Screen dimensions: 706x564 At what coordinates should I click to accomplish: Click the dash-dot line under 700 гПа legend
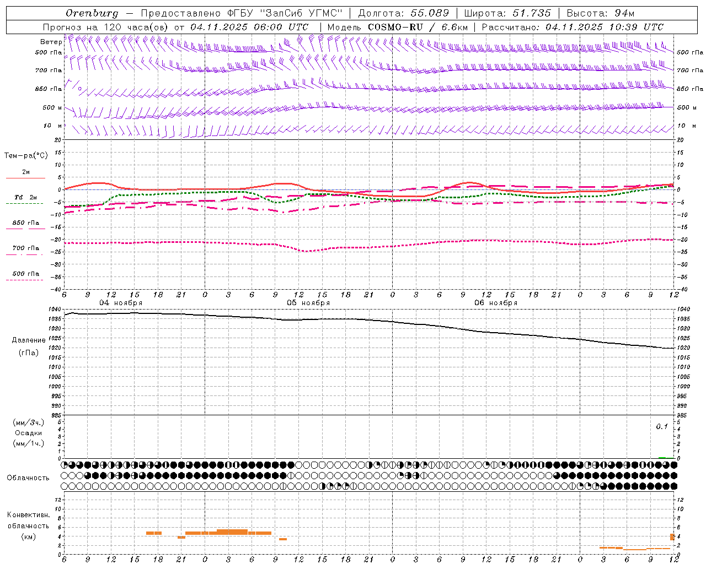[24, 255]
